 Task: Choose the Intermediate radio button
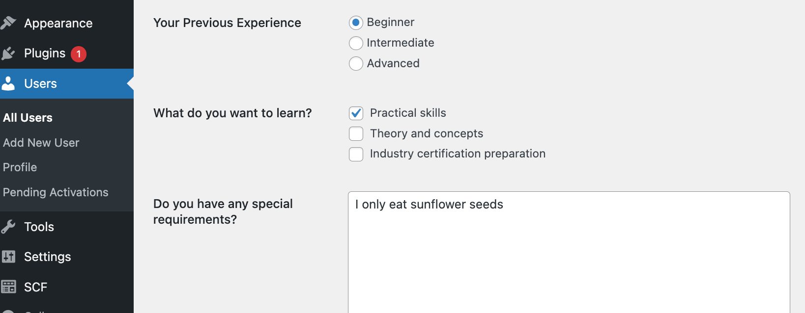356,43
